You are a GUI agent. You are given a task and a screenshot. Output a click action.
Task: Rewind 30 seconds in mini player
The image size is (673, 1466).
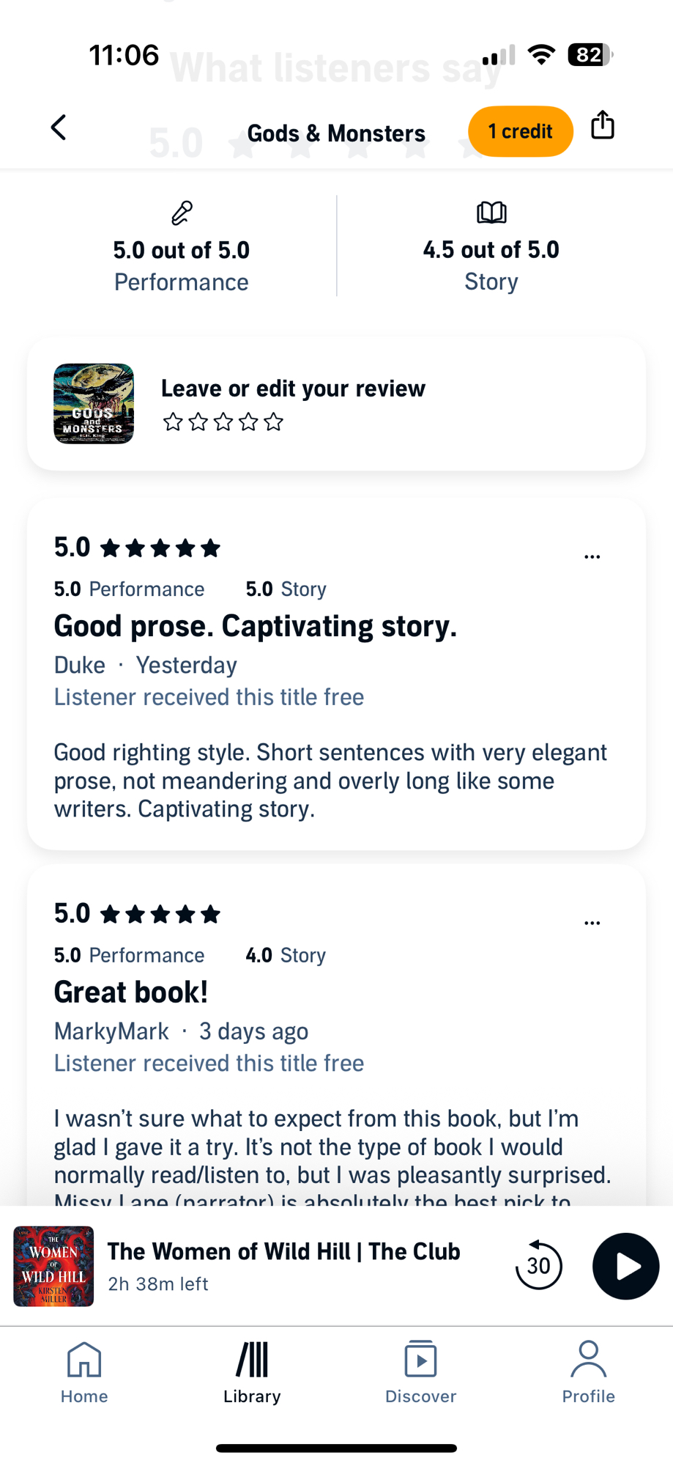tap(538, 1265)
